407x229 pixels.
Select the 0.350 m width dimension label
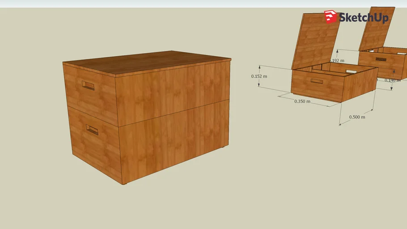point(302,102)
